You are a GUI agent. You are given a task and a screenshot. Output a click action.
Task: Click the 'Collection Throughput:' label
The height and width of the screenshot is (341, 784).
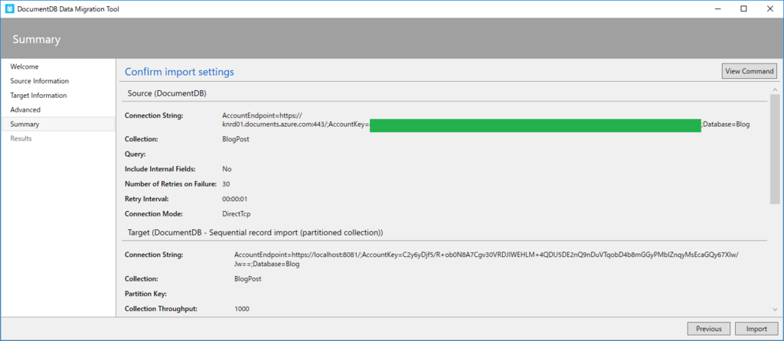tap(161, 309)
